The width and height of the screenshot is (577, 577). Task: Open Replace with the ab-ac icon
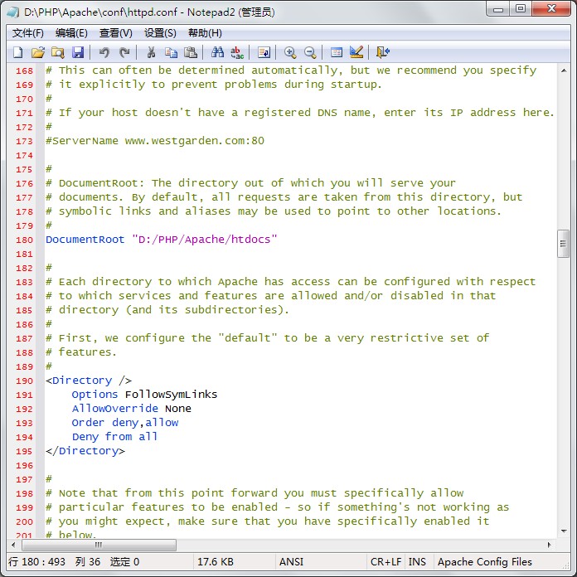point(237,52)
